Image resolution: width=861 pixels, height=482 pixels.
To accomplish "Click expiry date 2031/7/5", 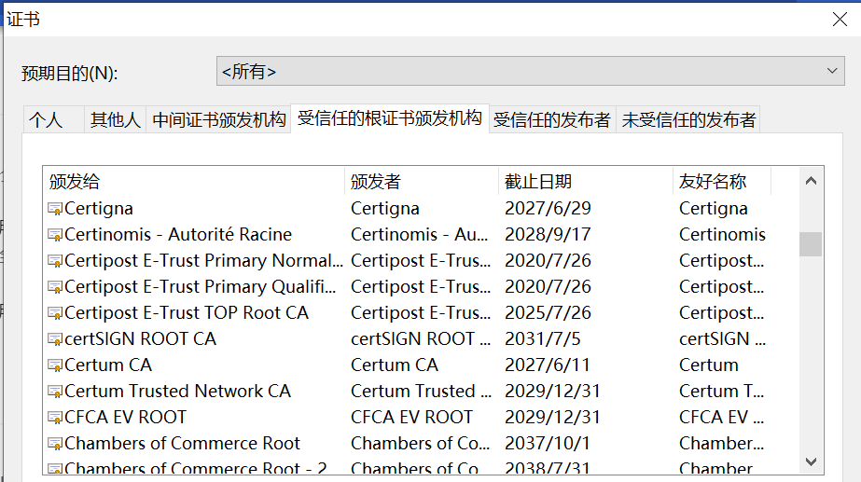I will click(x=543, y=338).
